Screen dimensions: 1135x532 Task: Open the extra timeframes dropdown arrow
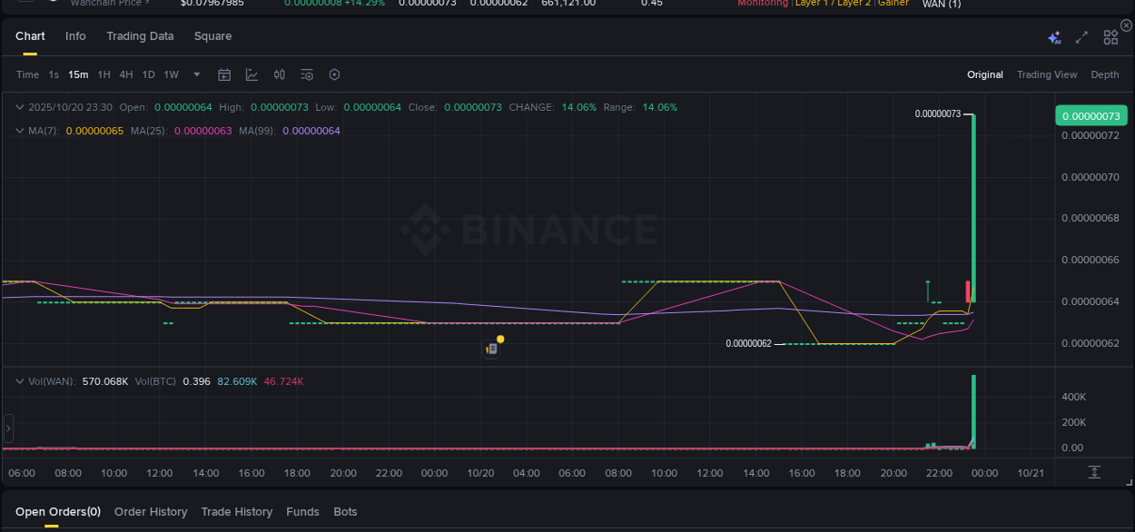click(x=196, y=74)
